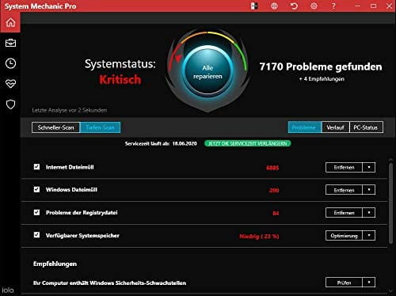Screen dimensions: 396x296
Task: Click 'Letzte Analyse vor 2 Sekunden' text
Action: (70, 110)
